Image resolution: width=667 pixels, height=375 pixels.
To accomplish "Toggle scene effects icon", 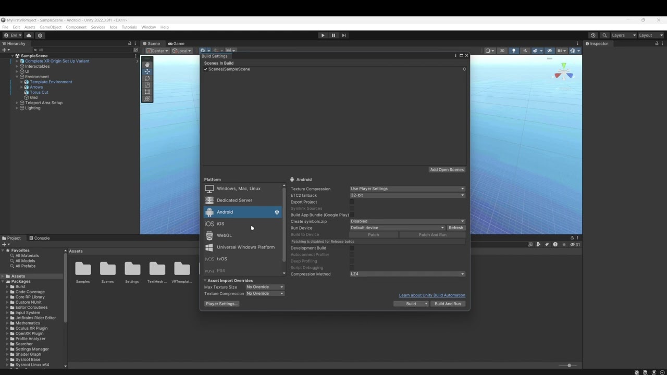I will 536,51.
